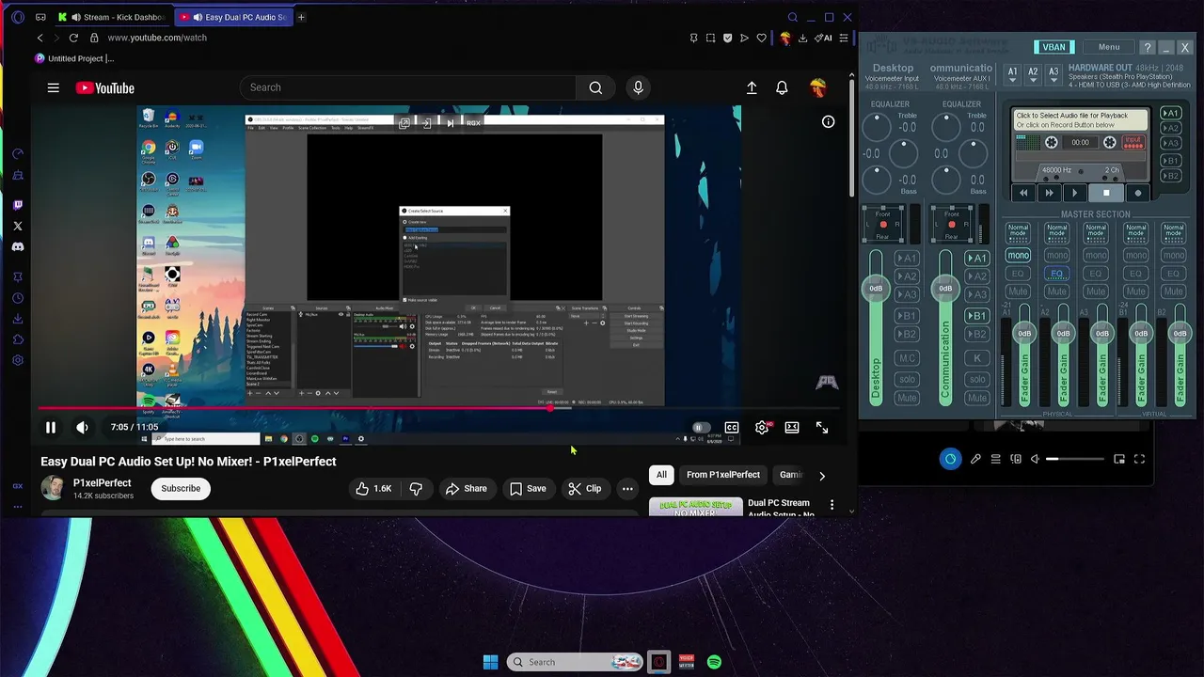Open a new browser tab
The width and height of the screenshot is (1204, 677).
[301, 17]
